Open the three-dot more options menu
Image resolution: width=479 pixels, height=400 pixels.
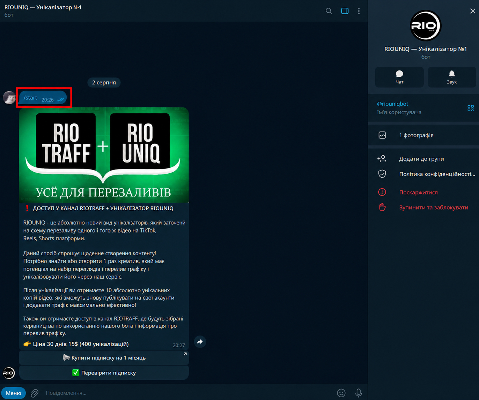[359, 11]
